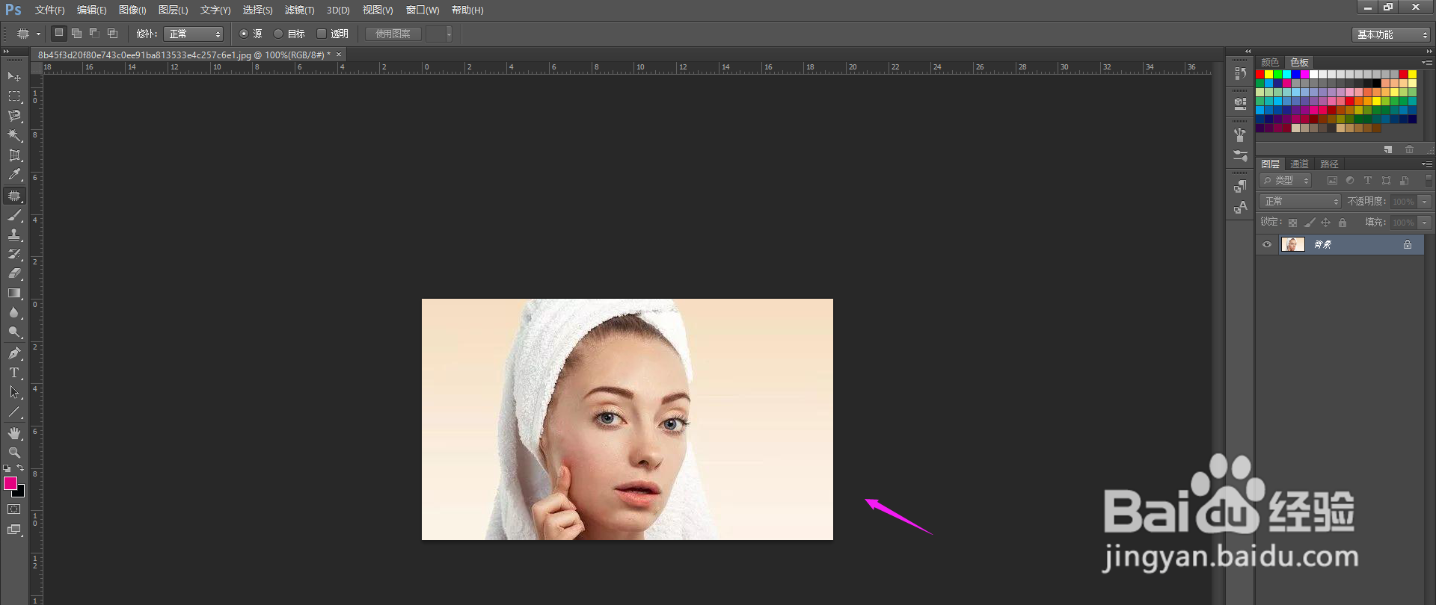Open the 编辑(E) menu
Screen dimensions: 1436x605
click(91, 10)
